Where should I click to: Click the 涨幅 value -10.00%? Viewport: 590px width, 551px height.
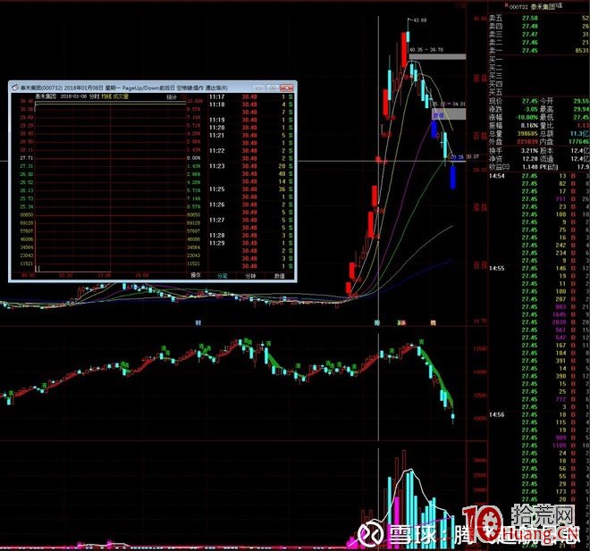527,117
